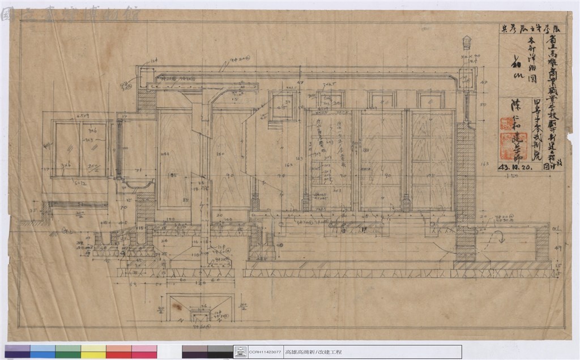
Task: Click the catalog number CCRH11423077
Action: coord(265,352)
